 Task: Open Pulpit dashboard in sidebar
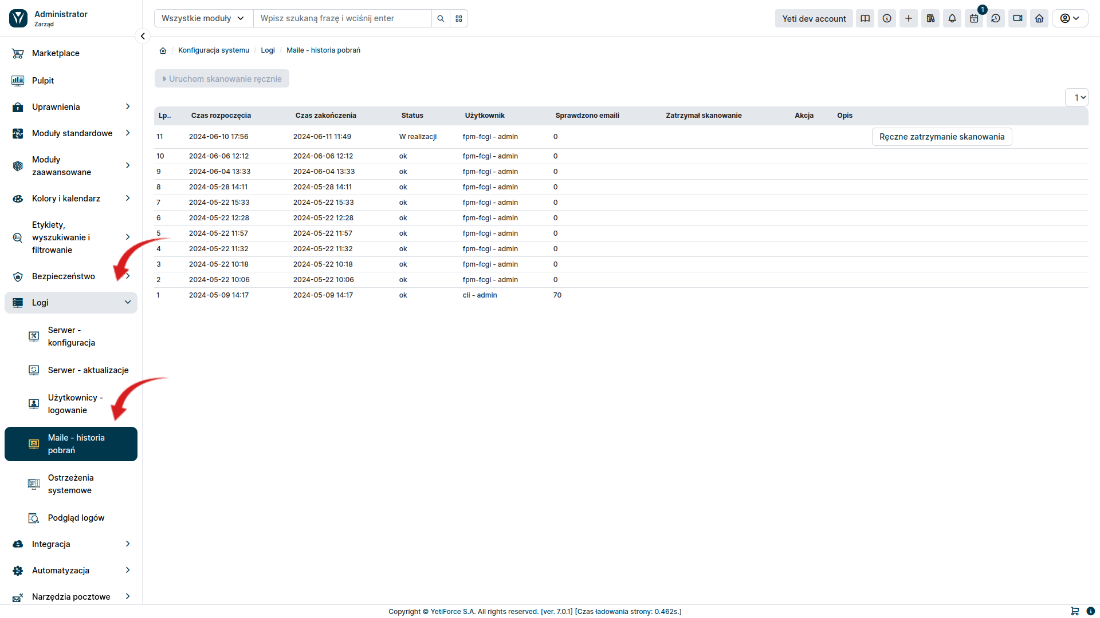(71, 81)
